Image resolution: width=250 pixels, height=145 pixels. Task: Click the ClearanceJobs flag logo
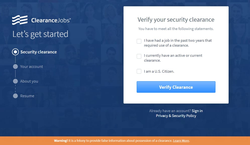coord(19,20)
